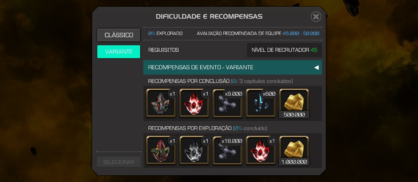This screenshot has width=418, height=182.
Task: Select the Variante difficulty tab
Action: [119, 52]
